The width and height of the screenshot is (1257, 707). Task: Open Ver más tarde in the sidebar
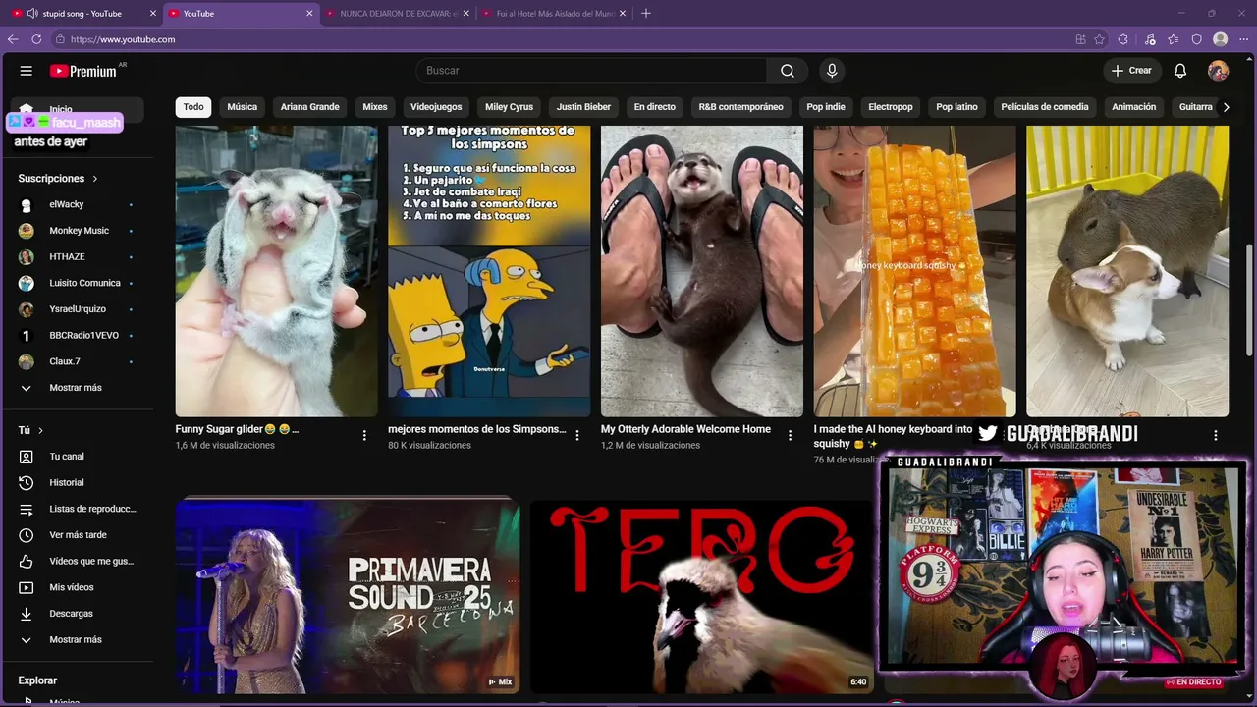click(80, 535)
